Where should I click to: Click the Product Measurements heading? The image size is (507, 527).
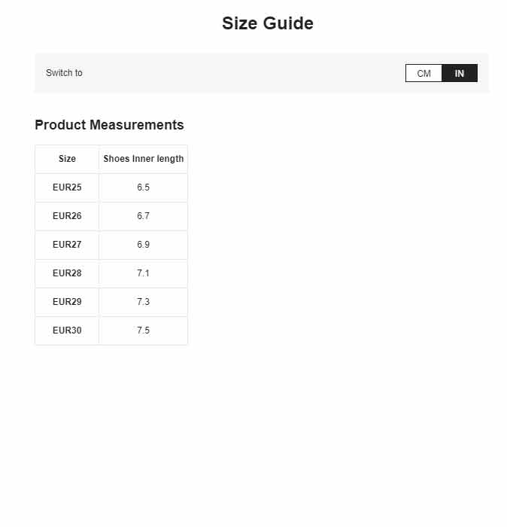click(109, 125)
